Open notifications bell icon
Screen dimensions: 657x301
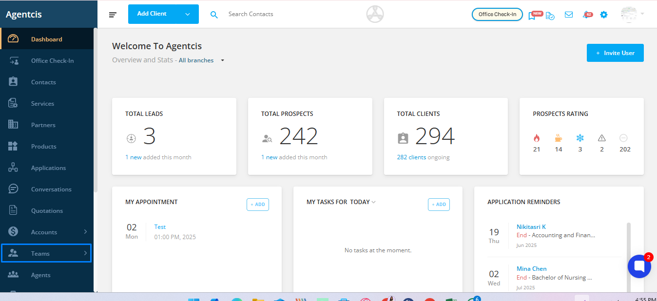(x=586, y=15)
